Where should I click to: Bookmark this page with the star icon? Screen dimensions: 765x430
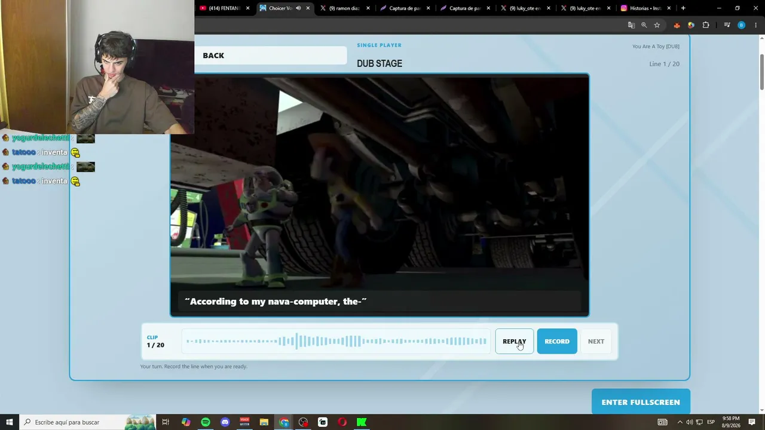657,25
